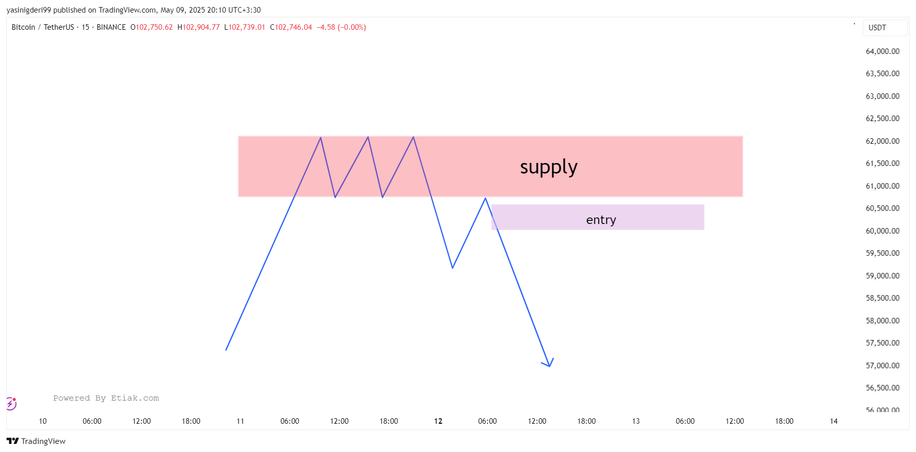
Task: Click the closing price value C102,746.04
Action: click(291, 27)
